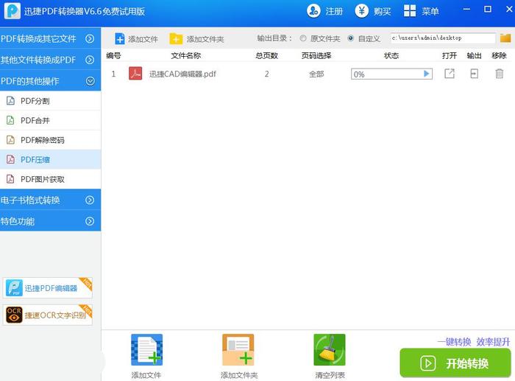
Task: Open the 迅捷PDF编辑器 promo banner
Action: [x=48, y=288]
